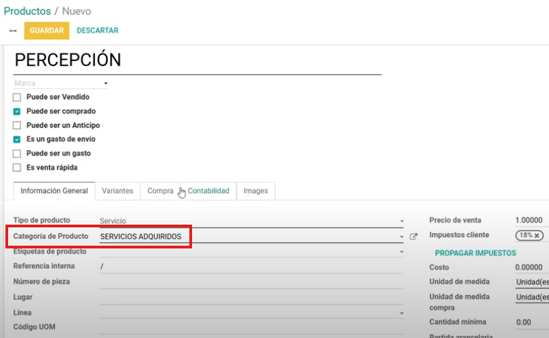This screenshot has width=549, height=338.
Task: Click the Propagar Impuestos link
Action: click(x=475, y=253)
